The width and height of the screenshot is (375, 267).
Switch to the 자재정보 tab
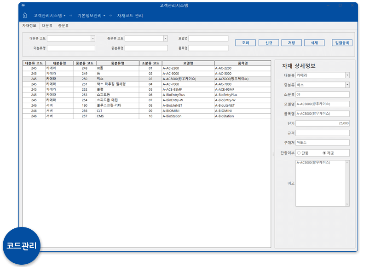pyautogui.click(x=29, y=25)
